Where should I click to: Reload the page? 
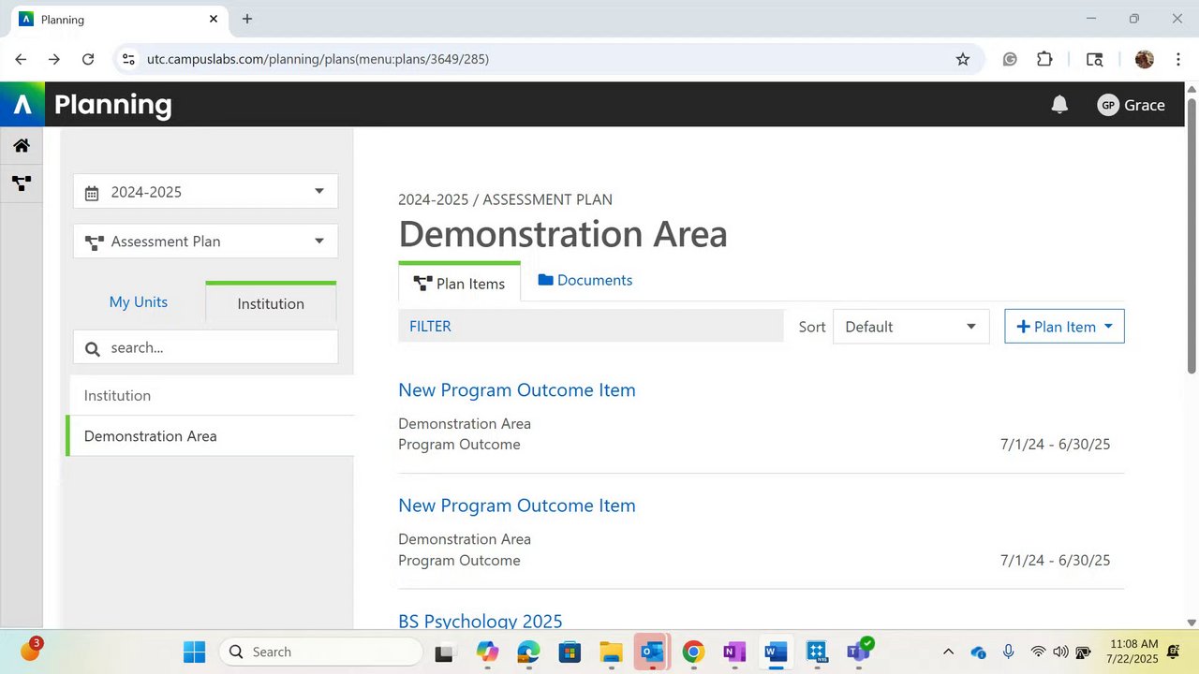click(88, 59)
